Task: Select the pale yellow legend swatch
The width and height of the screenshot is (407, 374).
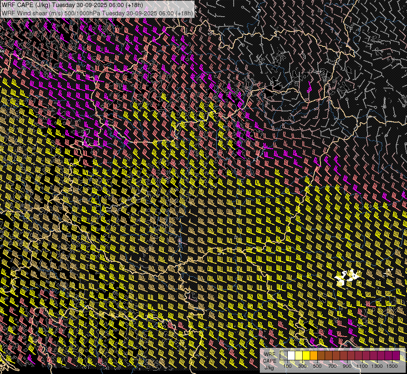Action: point(298,356)
